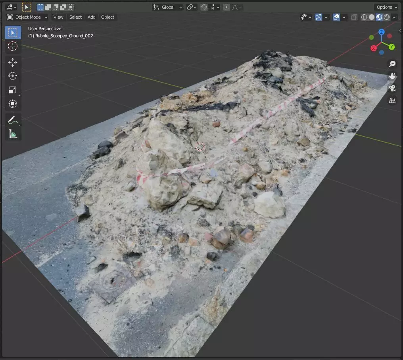This screenshot has width=403, height=360.
Task: Open the pivot point dropdown
Action: [x=192, y=7]
